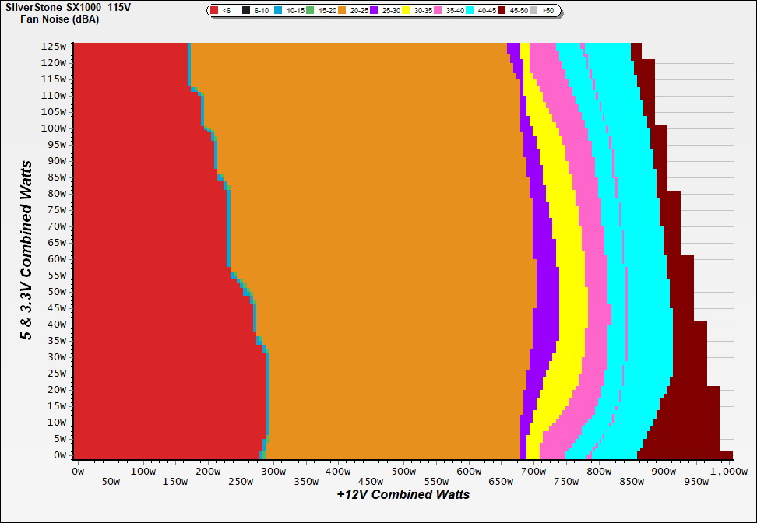Click the red <6 legend swatch
Image resolution: width=757 pixels, height=523 pixels.
pyautogui.click(x=215, y=11)
